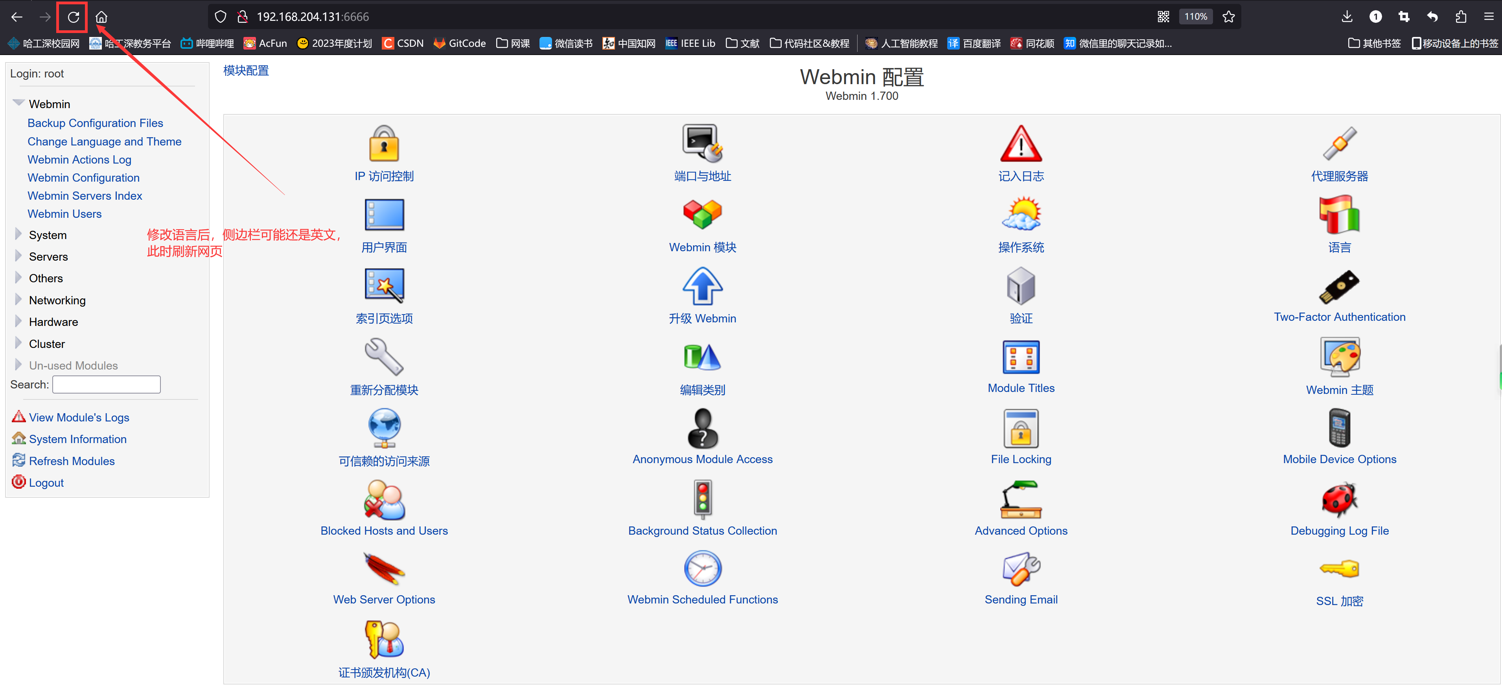
Task: Click the Blocked Hosts and Users icon
Action: (384, 499)
